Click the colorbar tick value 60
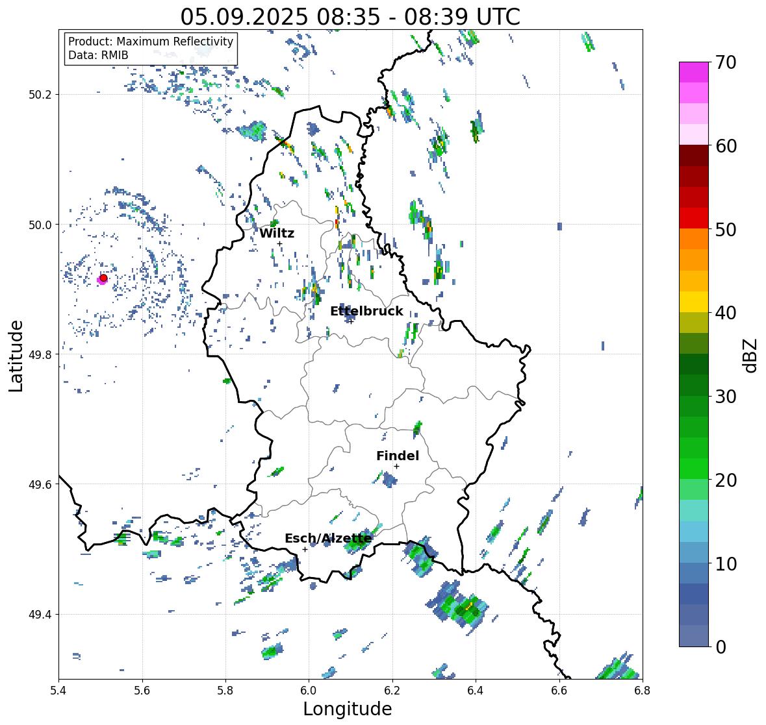Image resolution: width=766 pixels, height=725 pixels. (x=726, y=146)
